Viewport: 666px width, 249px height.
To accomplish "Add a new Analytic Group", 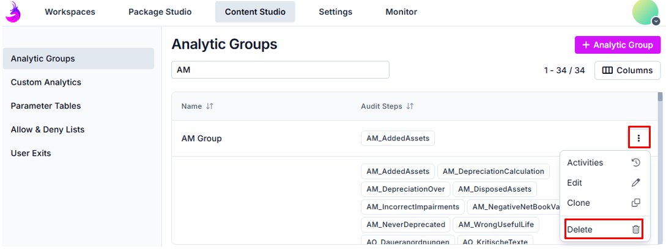I will pyautogui.click(x=618, y=45).
